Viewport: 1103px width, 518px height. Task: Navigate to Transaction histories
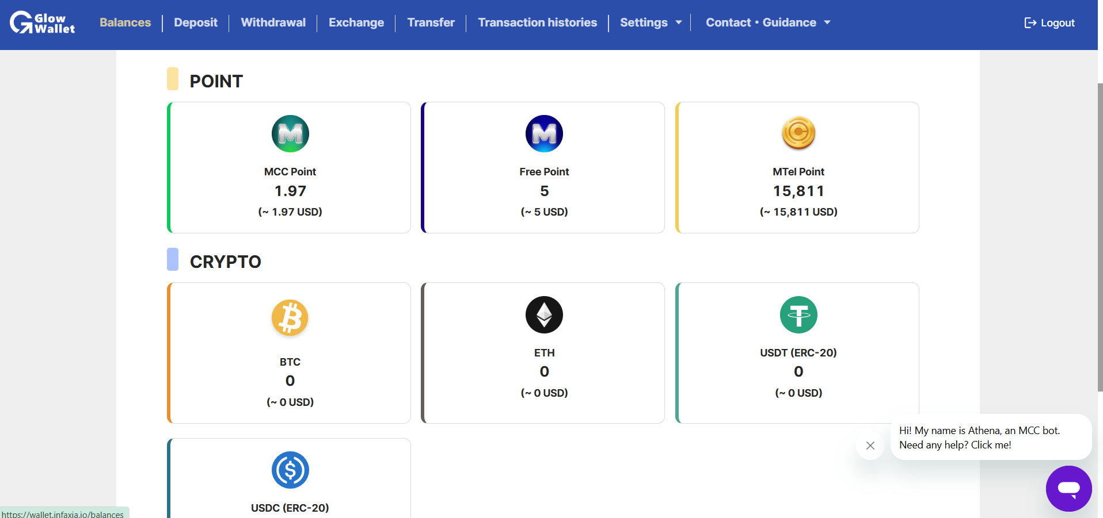537,23
